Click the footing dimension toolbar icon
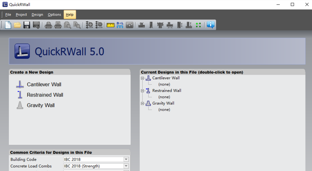 [170, 25]
